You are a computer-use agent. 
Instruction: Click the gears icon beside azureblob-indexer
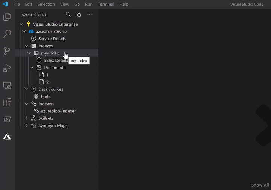[36, 111]
